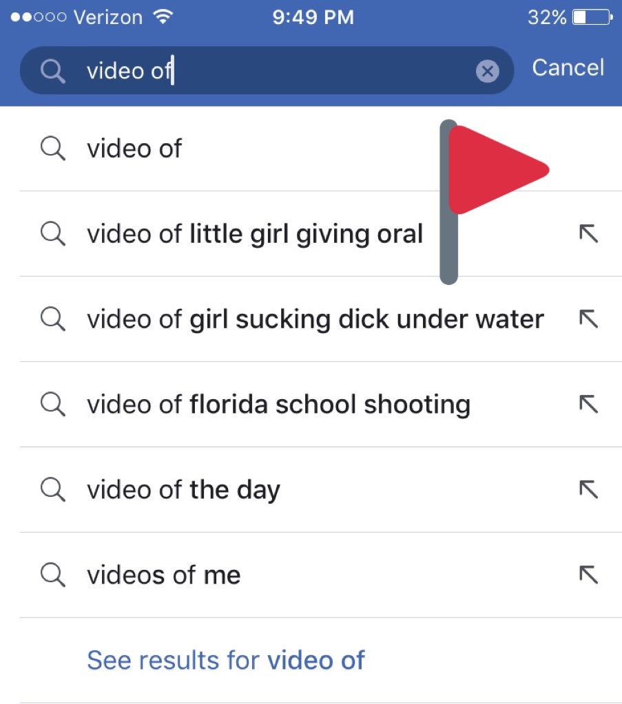This screenshot has height=704, width=622.
Task: Tap the fill-in arrow beside "video of the day"
Action: [x=588, y=489]
